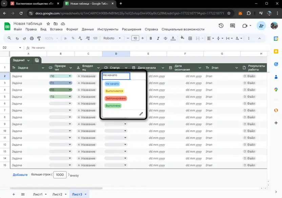Decrease decimal places
The height and width of the screenshot is (198, 282).
[x=80, y=38]
